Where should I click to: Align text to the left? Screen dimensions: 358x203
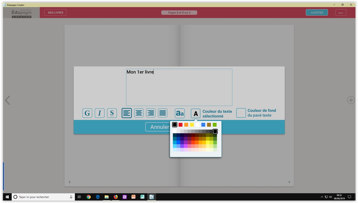[127, 113]
